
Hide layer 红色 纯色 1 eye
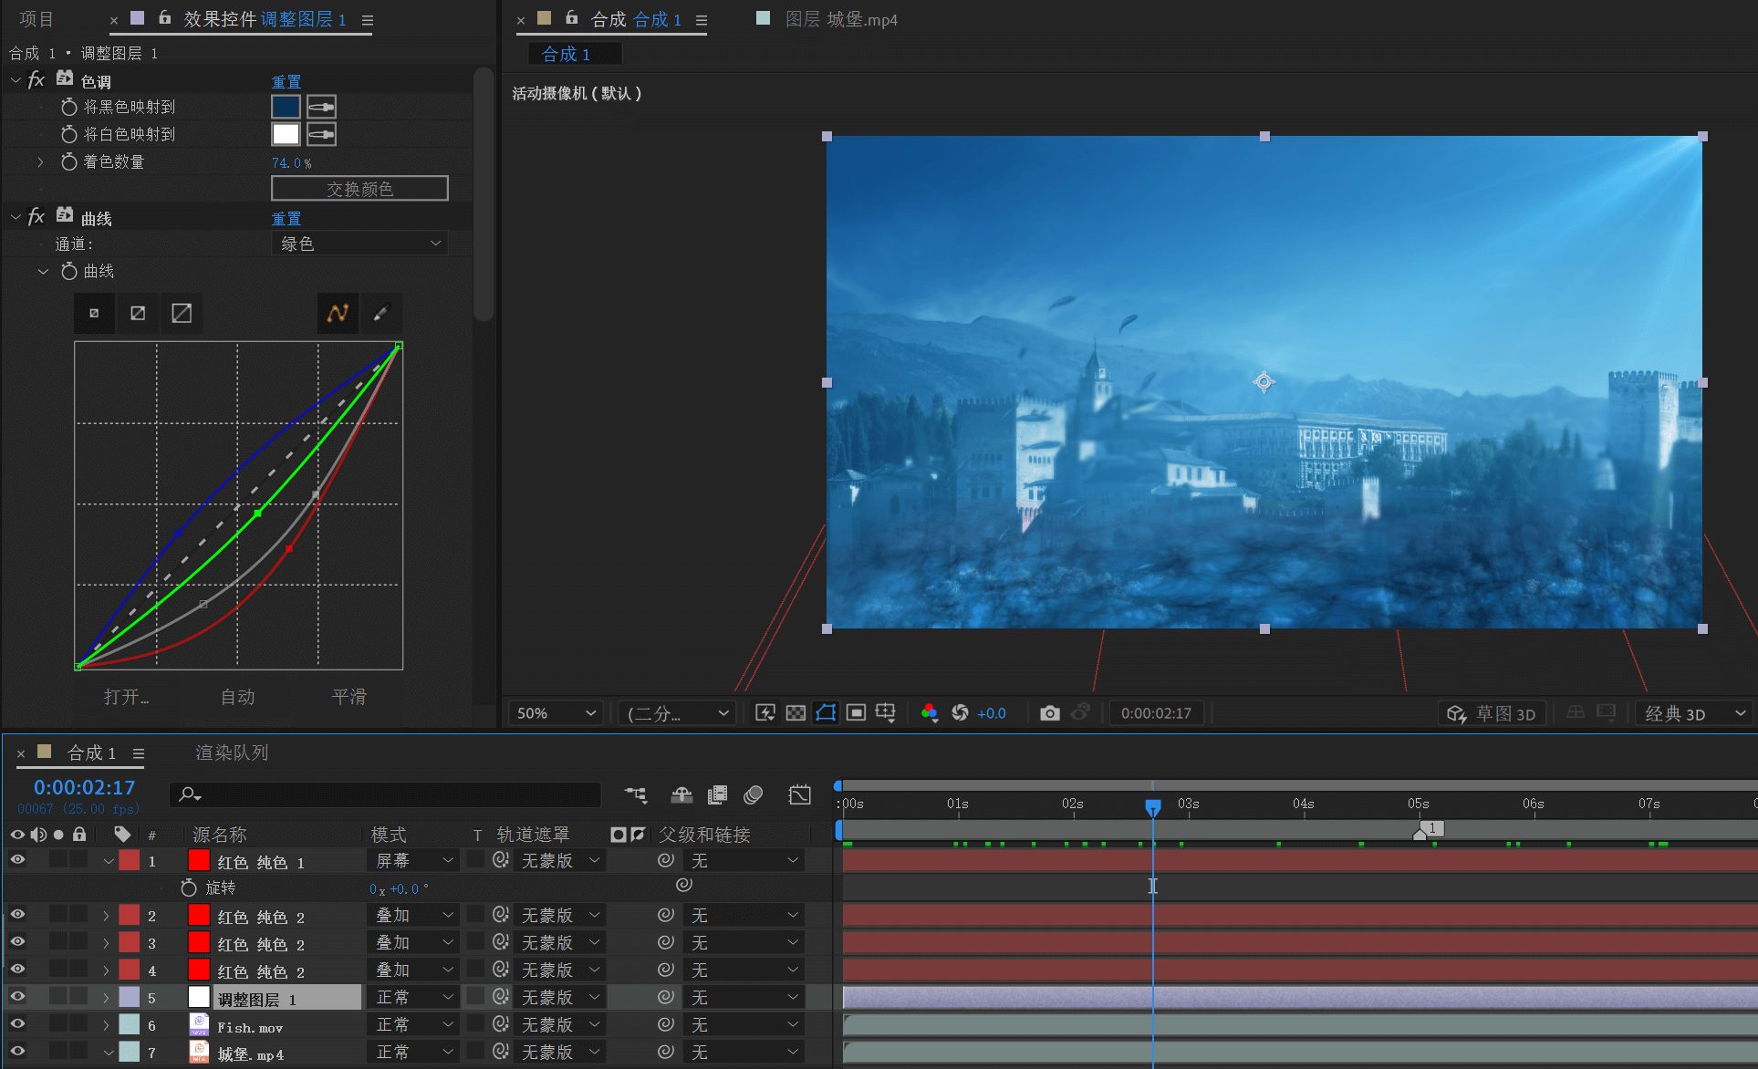point(17,859)
